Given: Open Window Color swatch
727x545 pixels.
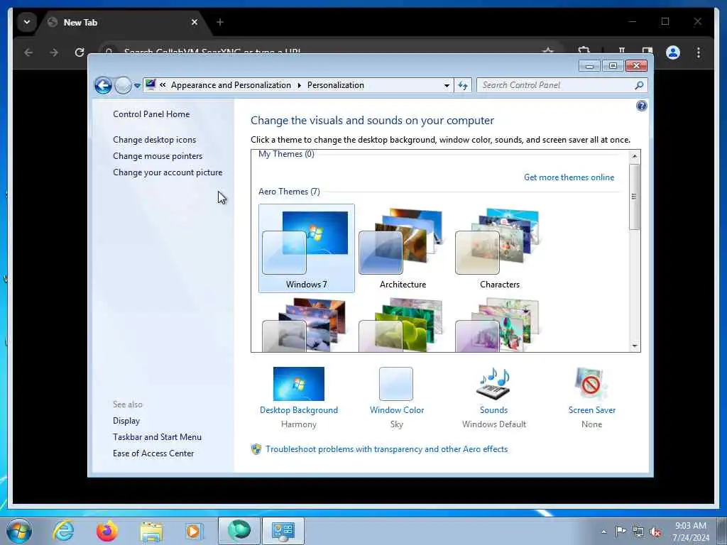Looking at the screenshot, I should pos(396,384).
